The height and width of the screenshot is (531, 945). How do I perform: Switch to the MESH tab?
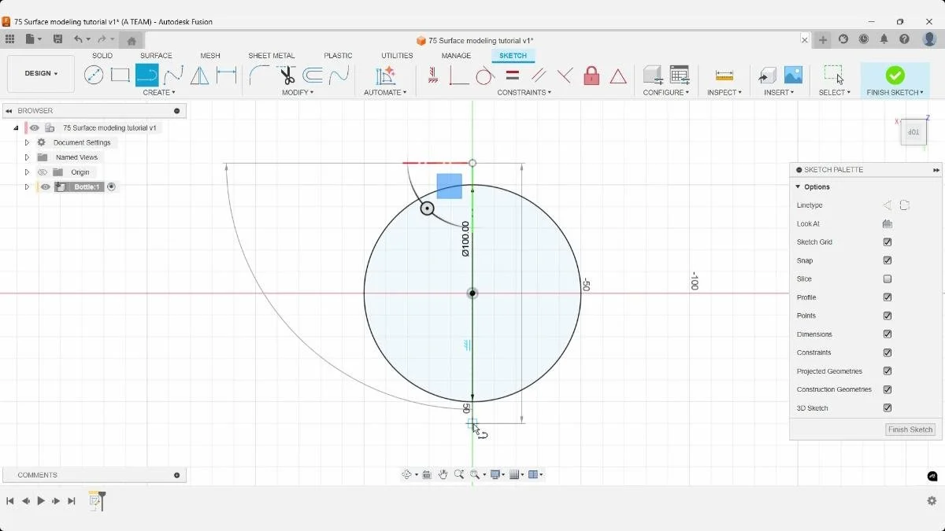pyautogui.click(x=210, y=56)
